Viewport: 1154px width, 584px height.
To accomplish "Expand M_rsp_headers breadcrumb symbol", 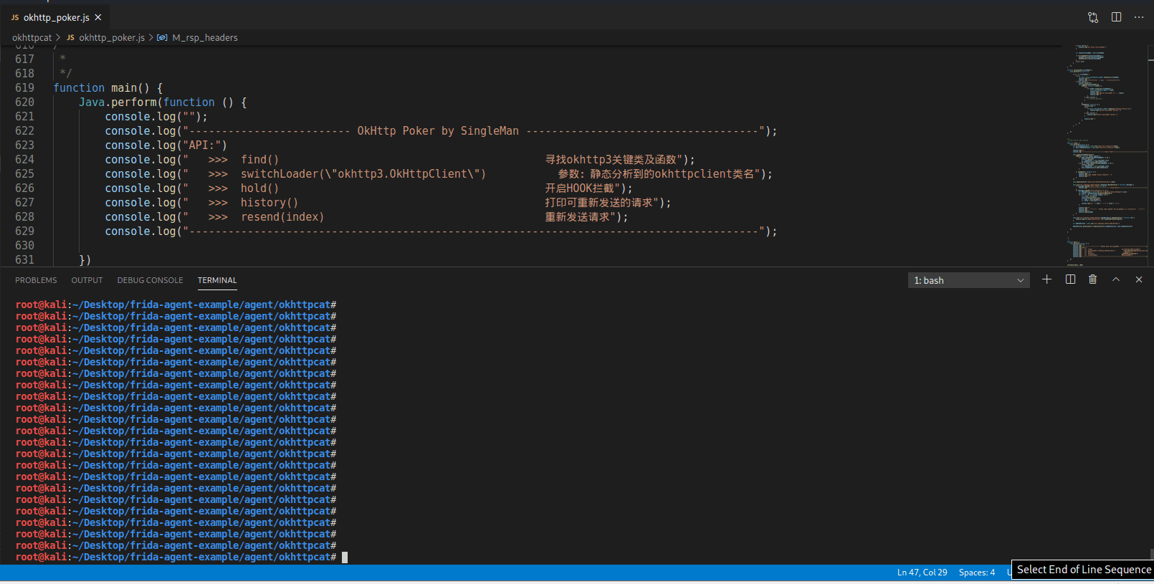I will [x=204, y=38].
